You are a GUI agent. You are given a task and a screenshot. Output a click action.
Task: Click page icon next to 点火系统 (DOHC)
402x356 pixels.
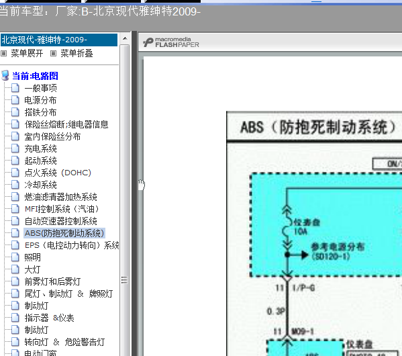click(15, 173)
